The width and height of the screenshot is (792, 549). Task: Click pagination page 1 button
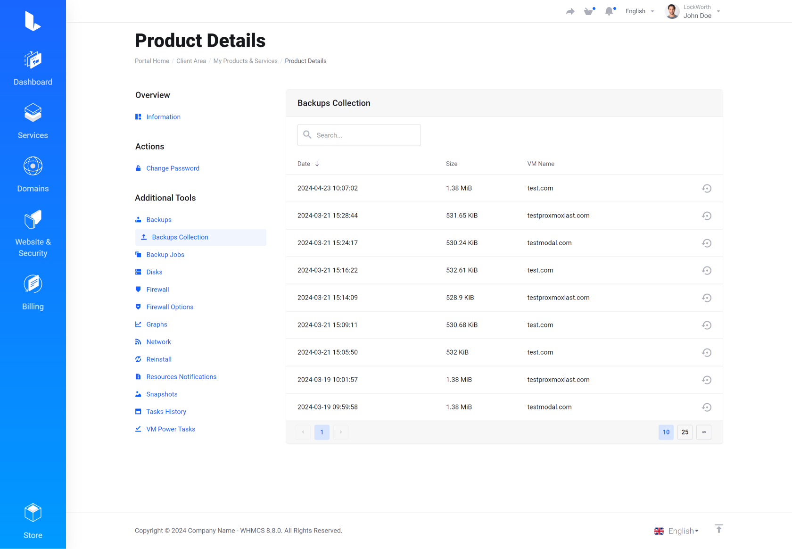click(322, 432)
